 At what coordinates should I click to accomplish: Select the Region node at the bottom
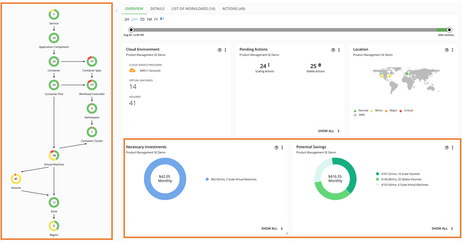(x=54, y=226)
